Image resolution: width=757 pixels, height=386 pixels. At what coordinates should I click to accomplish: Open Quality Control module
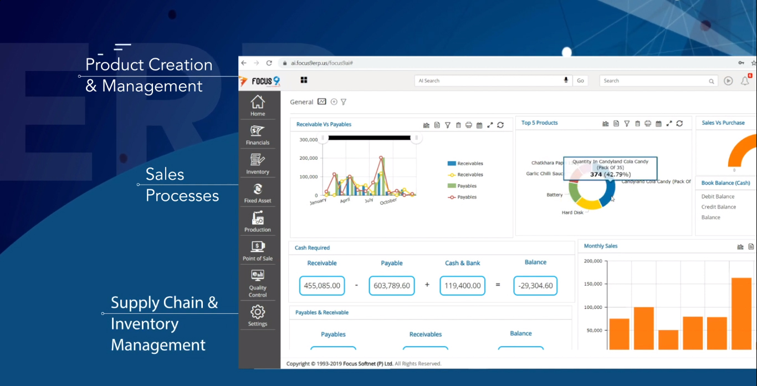(x=258, y=283)
